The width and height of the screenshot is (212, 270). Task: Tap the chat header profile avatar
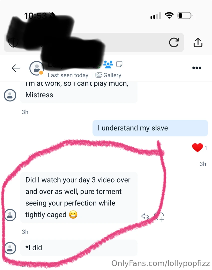coord(36,68)
